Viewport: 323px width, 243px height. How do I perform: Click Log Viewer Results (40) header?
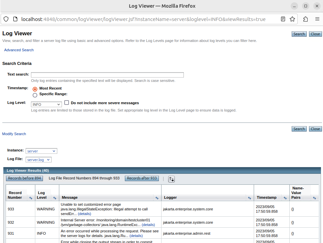[x=28, y=170]
